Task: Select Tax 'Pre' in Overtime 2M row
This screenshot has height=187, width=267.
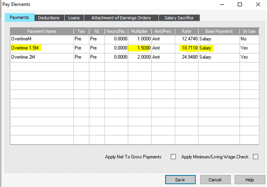Action: coord(81,57)
